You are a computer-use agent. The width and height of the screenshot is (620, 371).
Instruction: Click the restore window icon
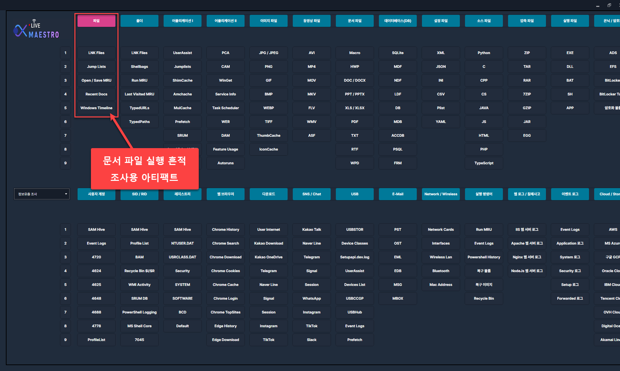click(609, 5)
